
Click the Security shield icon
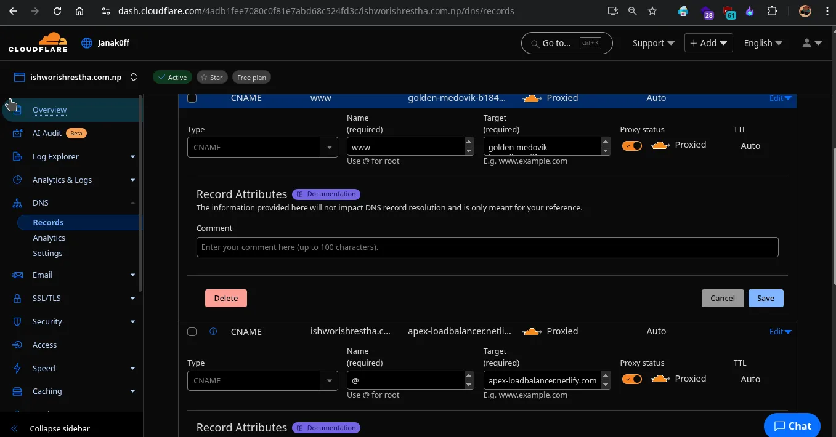pos(18,322)
